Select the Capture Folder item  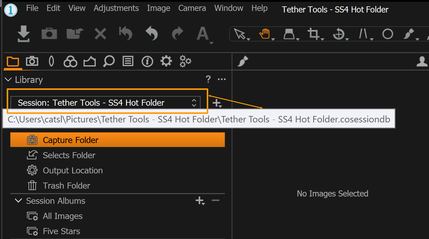click(x=70, y=140)
